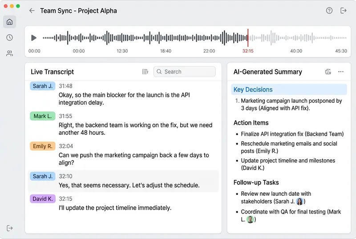Open the History clock icon in sidebar
The width and height of the screenshot is (356, 239).
click(x=9, y=38)
